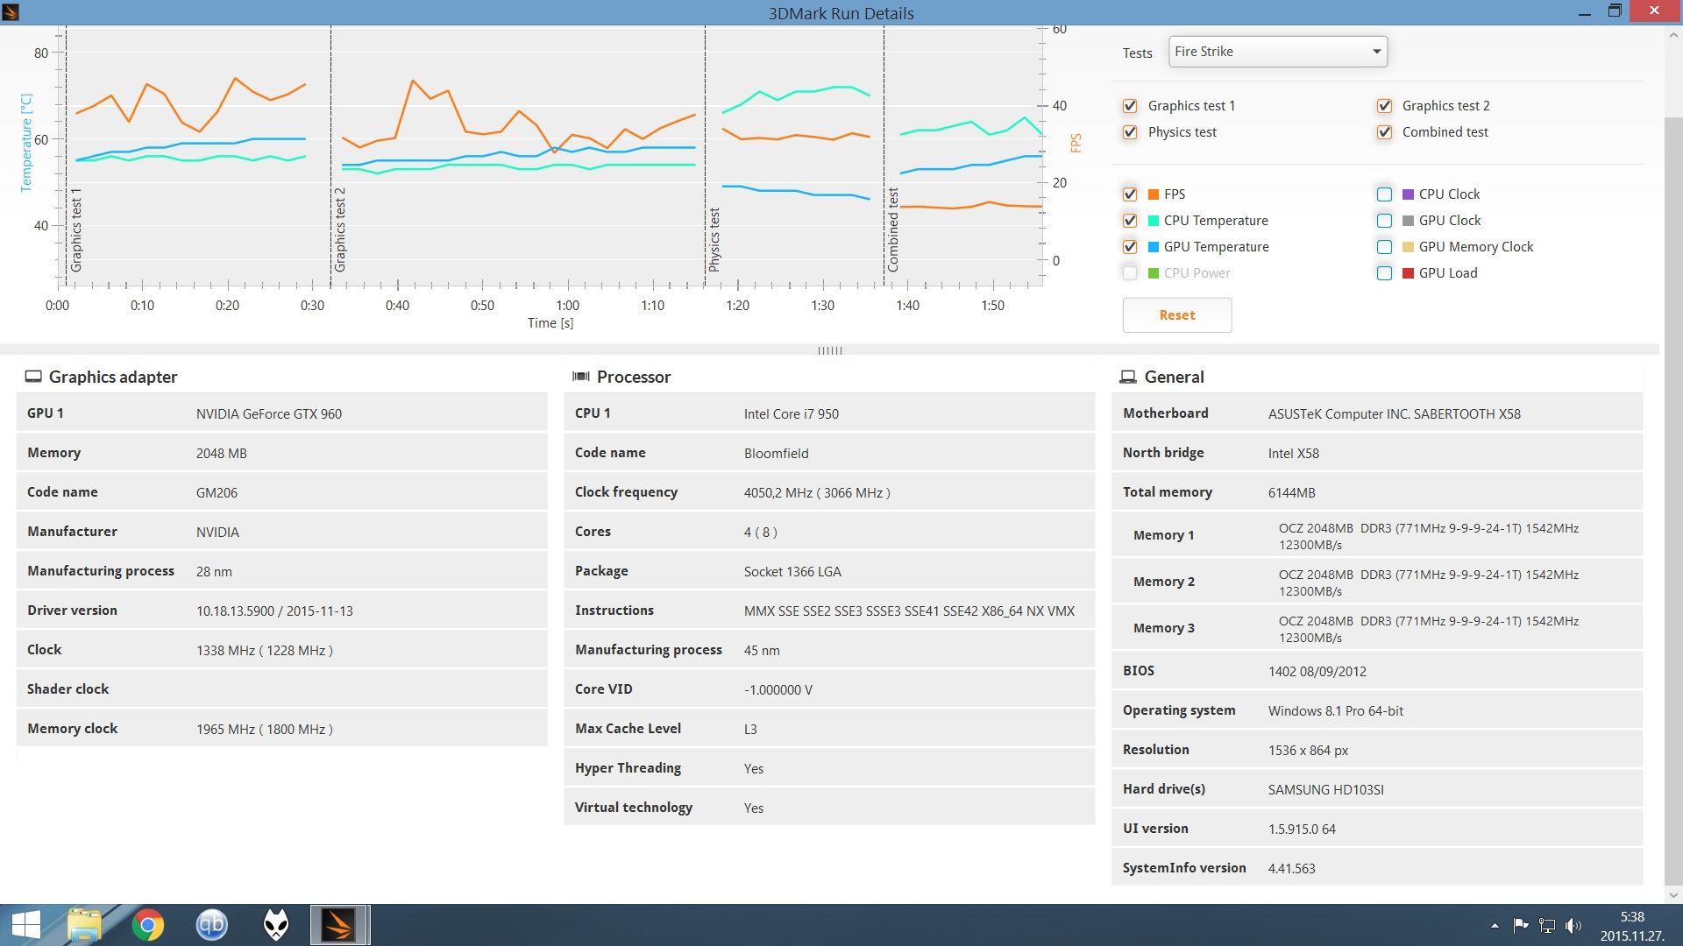Click the Physics test chart marker
Image resolution: width=1683 pixels, height=946 pixels.
click(714, 239)
